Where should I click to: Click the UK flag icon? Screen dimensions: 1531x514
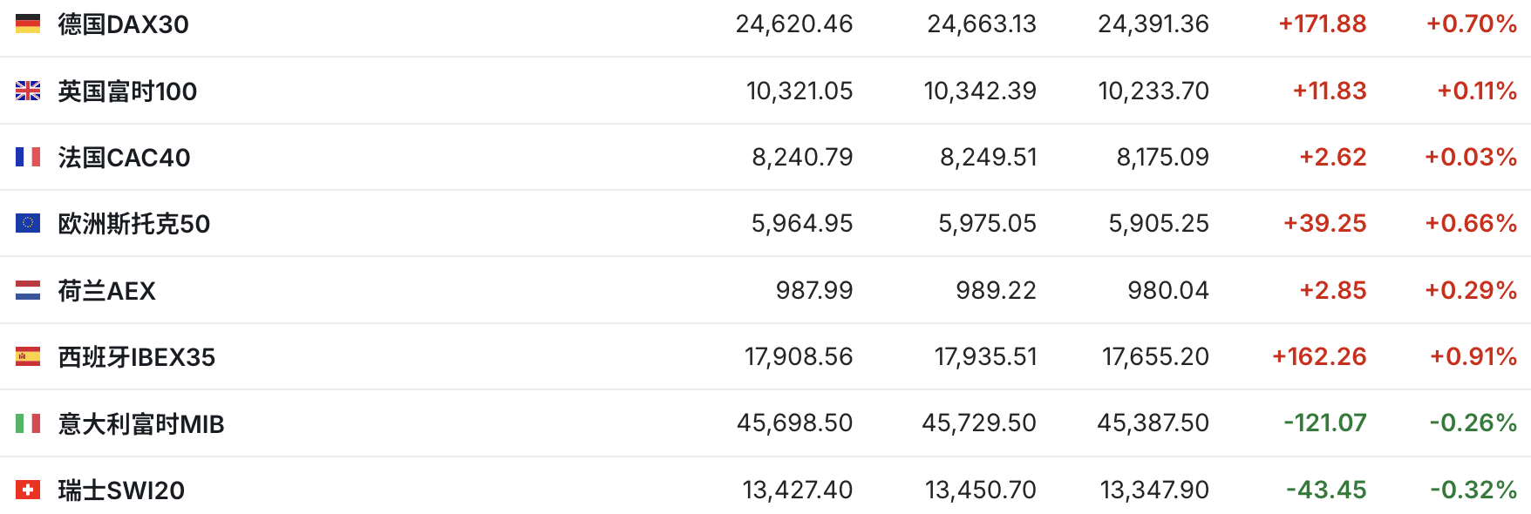click(x=28, y=91)
